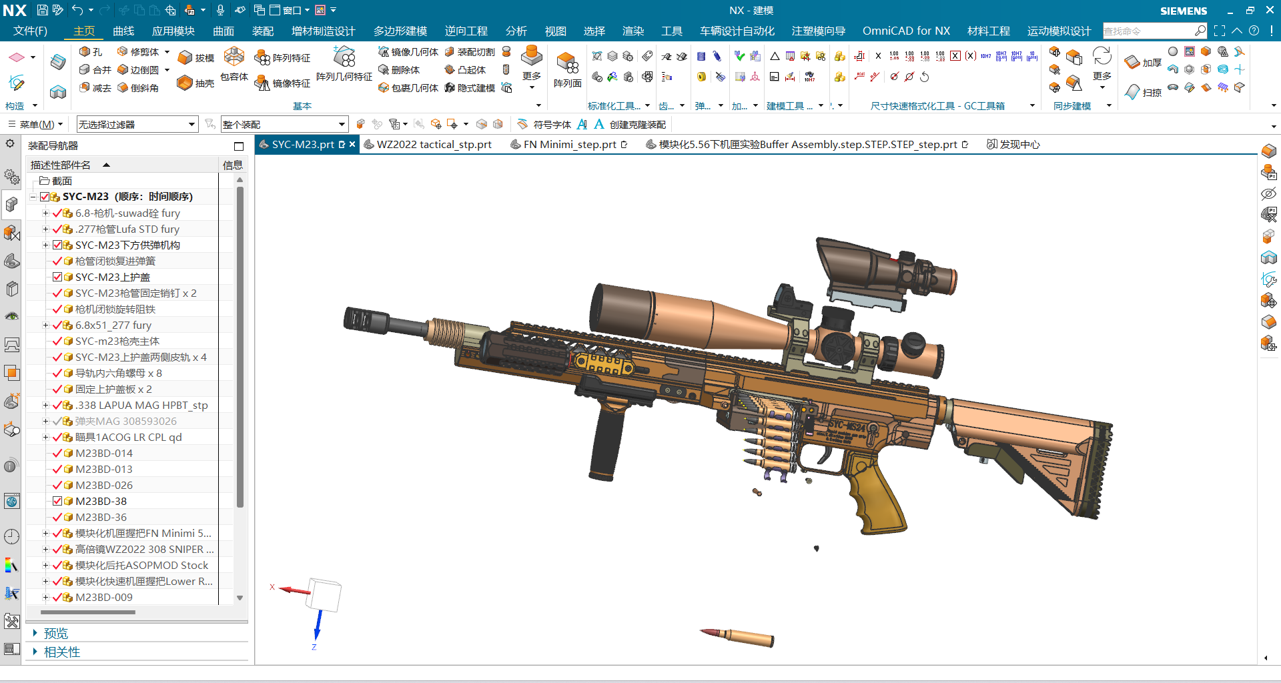Open the 拔模 draft tool
Screen dimensions: 1281x683
(196, 58)
